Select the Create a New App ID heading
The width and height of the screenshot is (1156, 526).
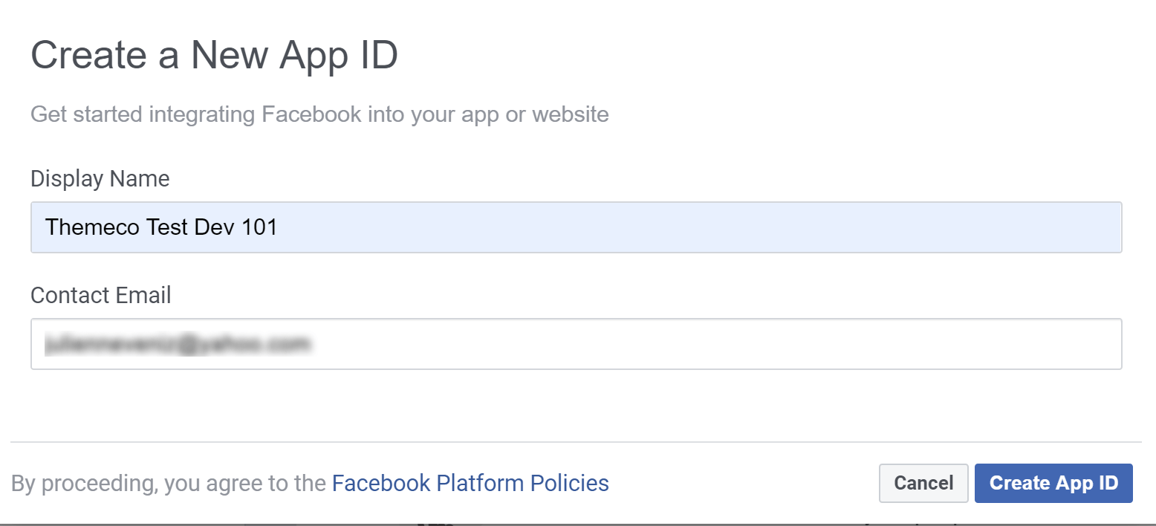(214, 54)
